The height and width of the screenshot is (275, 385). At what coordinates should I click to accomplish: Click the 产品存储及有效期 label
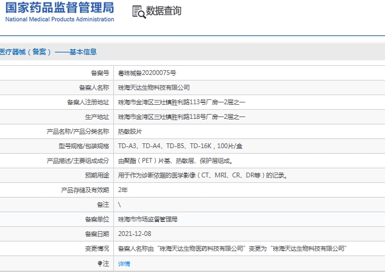pos(85,190)
